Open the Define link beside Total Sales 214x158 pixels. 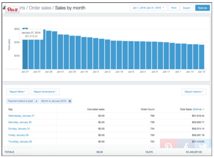tap(198, 110)
